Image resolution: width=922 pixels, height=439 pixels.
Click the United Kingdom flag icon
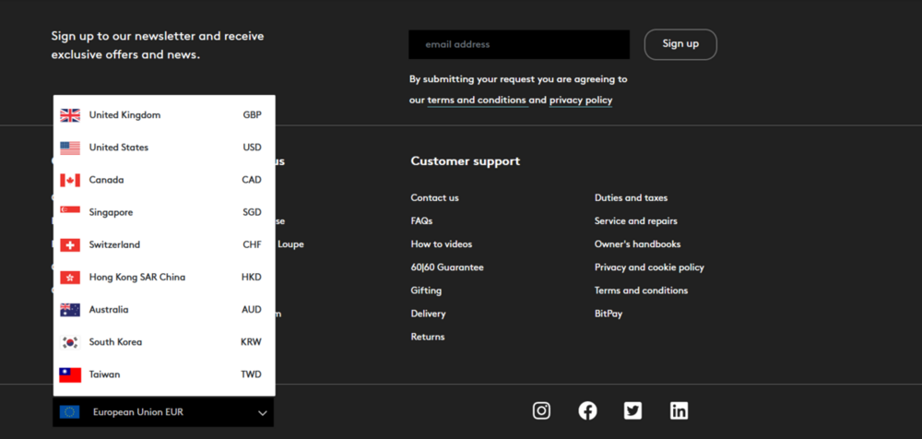pos(70,115)
